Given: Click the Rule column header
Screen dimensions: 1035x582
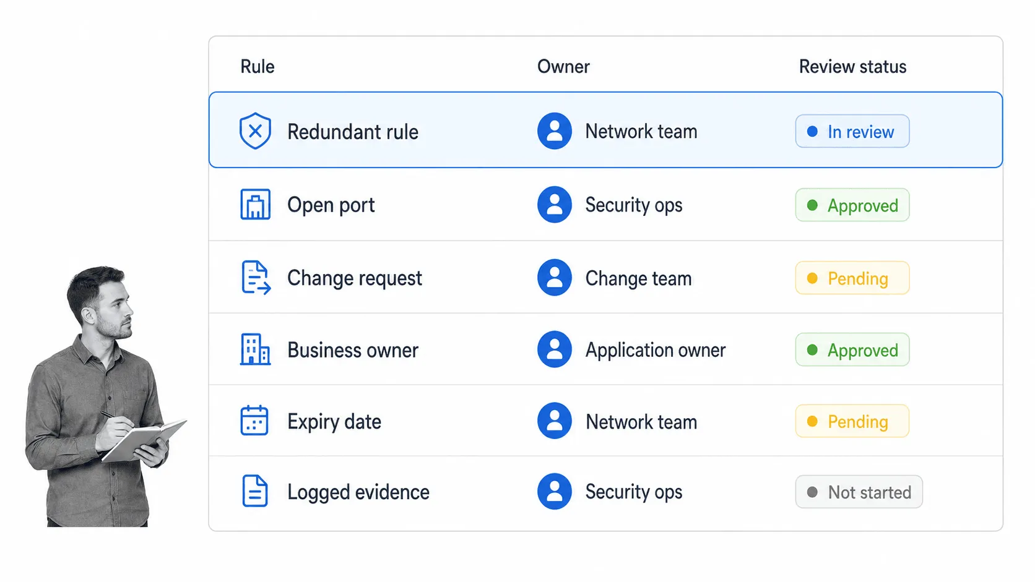Looking at the screenshot, I should (x=258, y=66).
